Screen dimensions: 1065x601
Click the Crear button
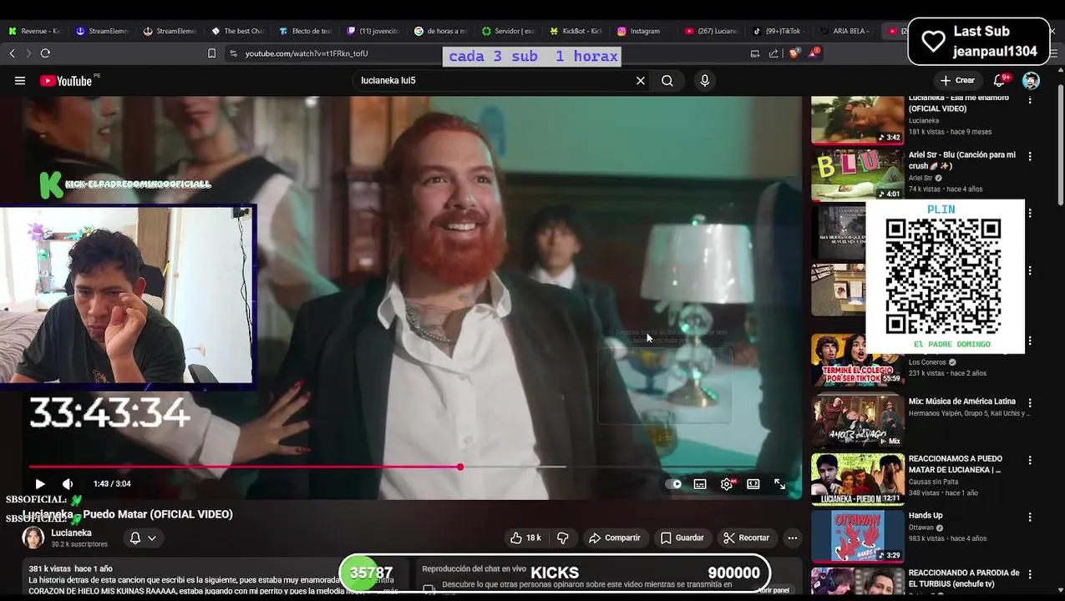click(957, 81)
